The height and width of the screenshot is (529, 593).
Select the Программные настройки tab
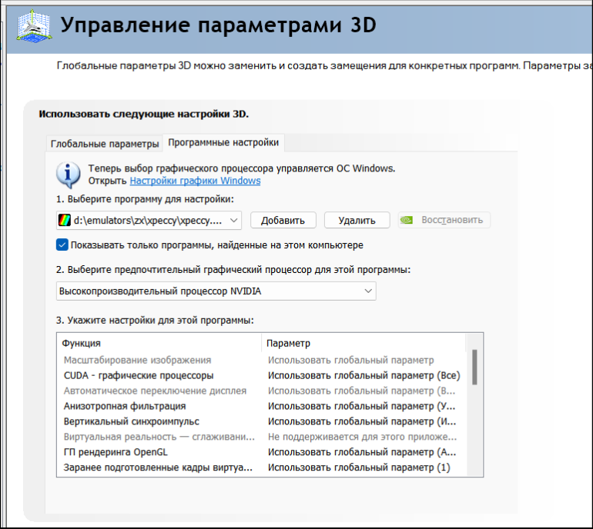pyautogui.click(x=223, y=142)
